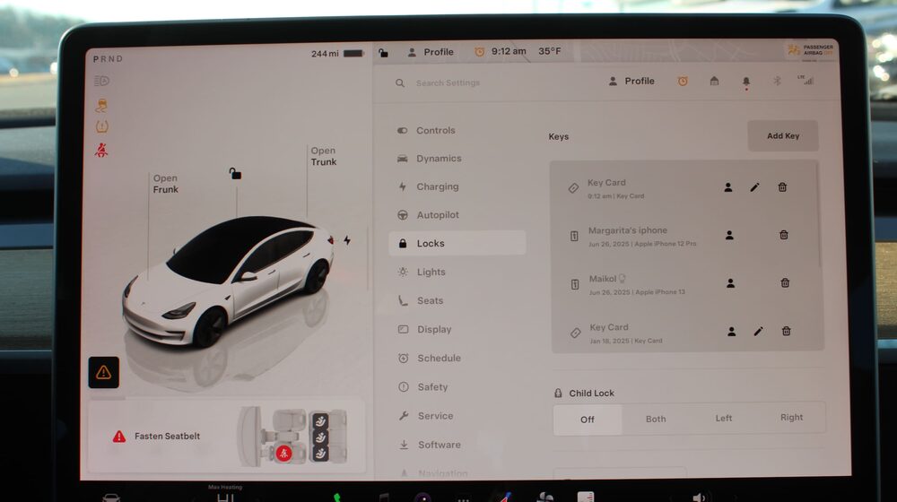Screen dimensions: 897x502
Task: Tap the orange warning triangle alert
Action: point(104,372)
